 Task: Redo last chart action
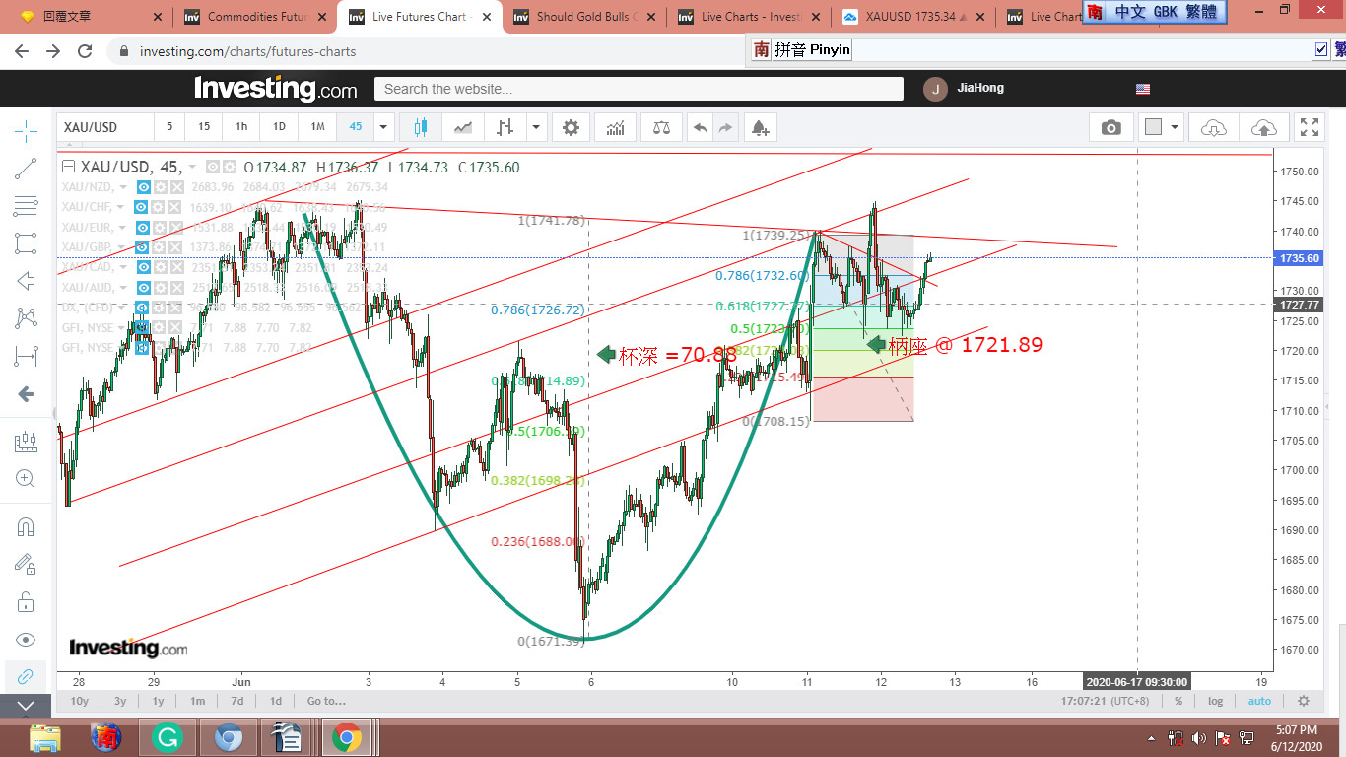[726, 127]
